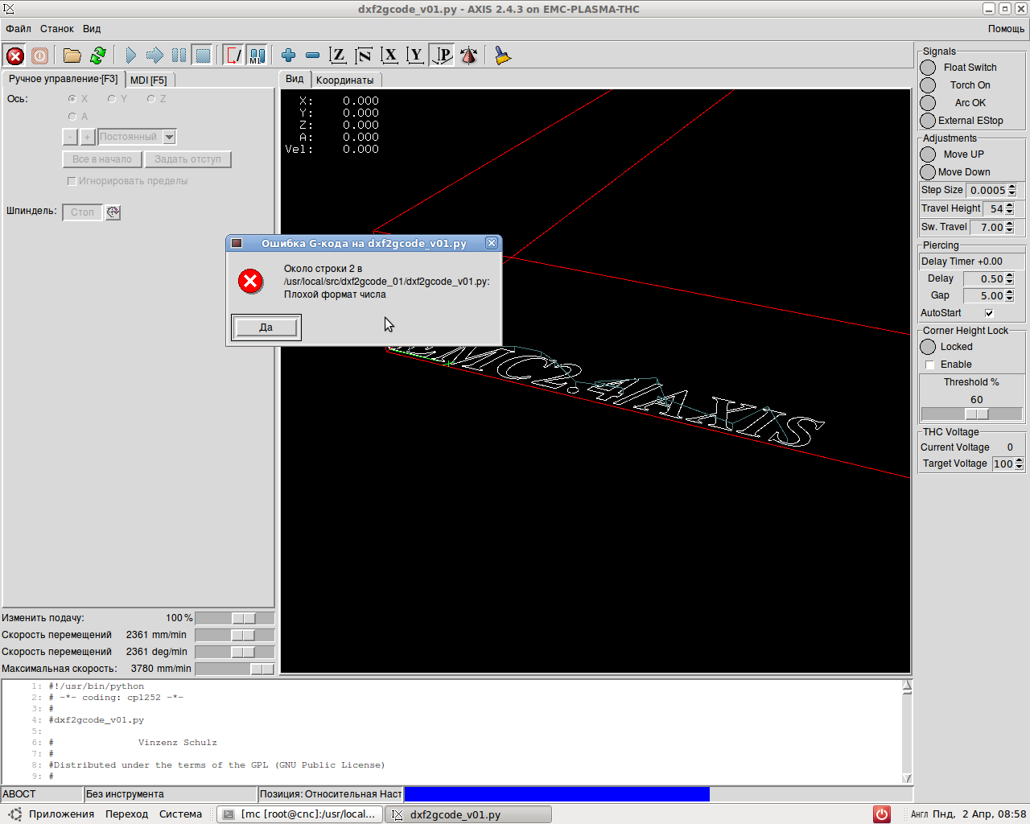Clear live plot with broom icon
Viewport: 1030px width, 824px height.
tap(503, 56)
